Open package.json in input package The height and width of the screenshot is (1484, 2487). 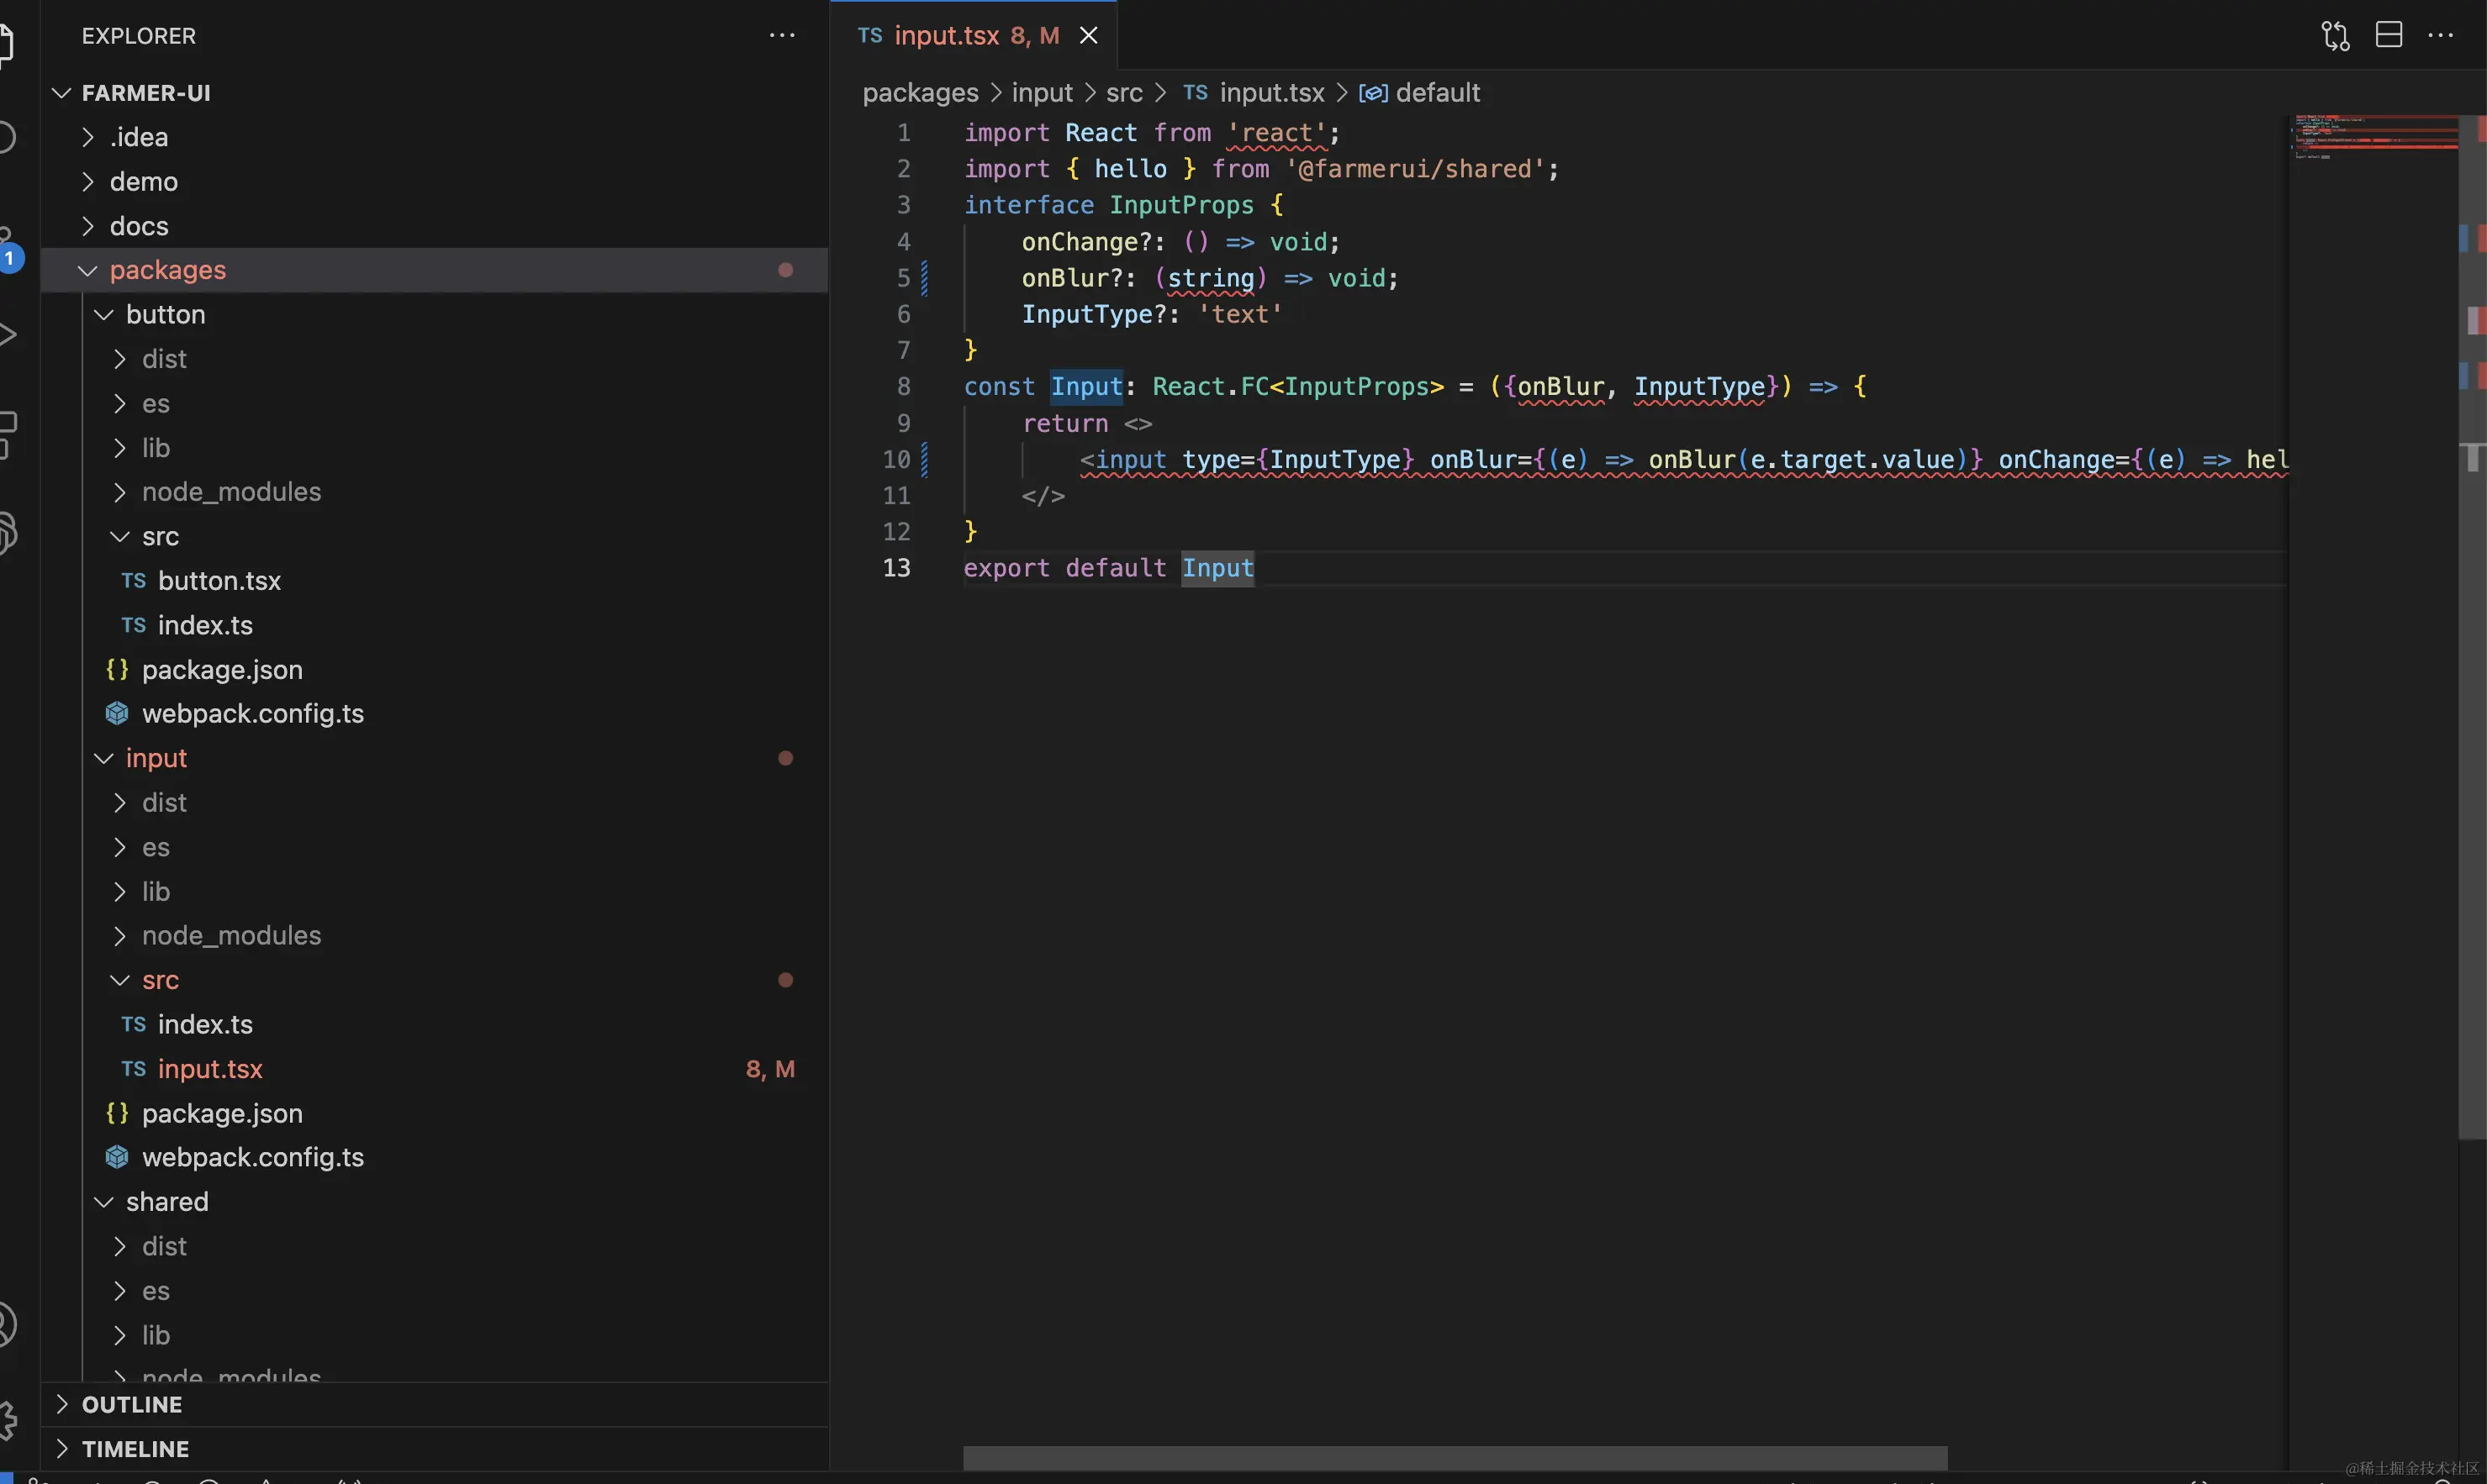436,1113
